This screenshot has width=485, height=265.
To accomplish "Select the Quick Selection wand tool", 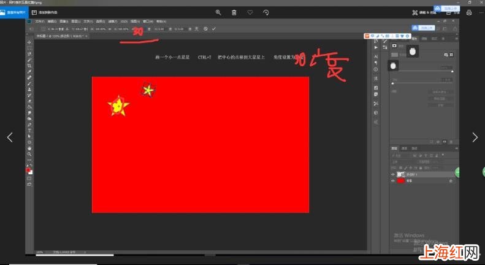I will (29, 60).
